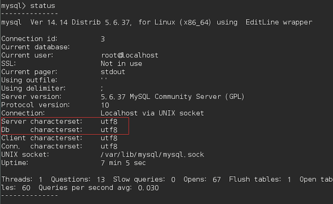The image size is (333, 204).
Task: Click the 'Using delimiter:' label
Action: (34, 88)
